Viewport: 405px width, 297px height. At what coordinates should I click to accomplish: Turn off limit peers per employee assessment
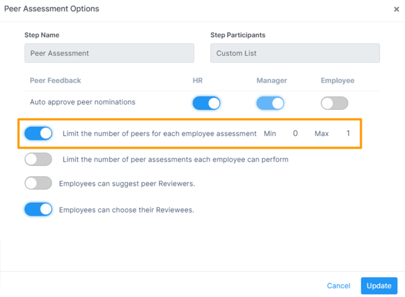(38, 133)
